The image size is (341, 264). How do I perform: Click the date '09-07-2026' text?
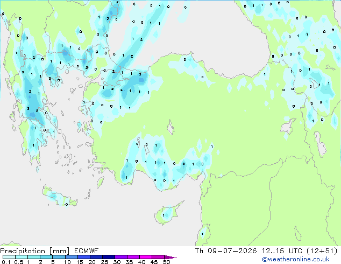232,251
